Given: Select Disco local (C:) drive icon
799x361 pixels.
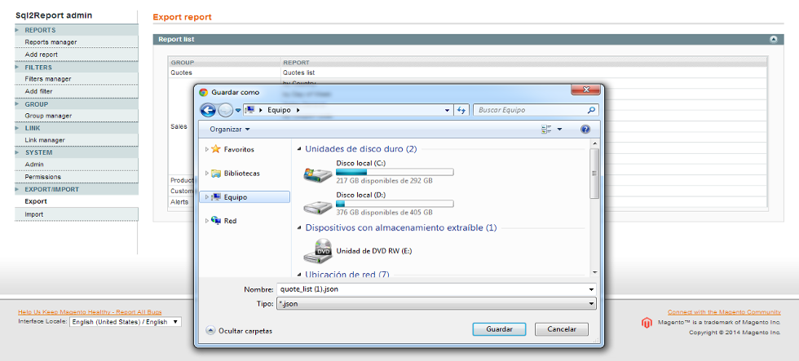Looking at the screenshot, I should (x=317, y=174).
